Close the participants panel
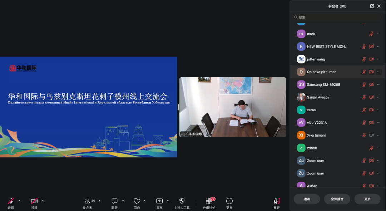Image resolution: width=386 pixels, height=211 pixels. click(379, 6)
